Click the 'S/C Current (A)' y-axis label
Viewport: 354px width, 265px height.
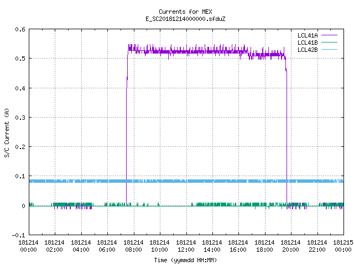pyautogui.click(x=7, y=132)
